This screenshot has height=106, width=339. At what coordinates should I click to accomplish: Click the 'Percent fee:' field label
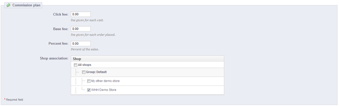tap(58, 44)
